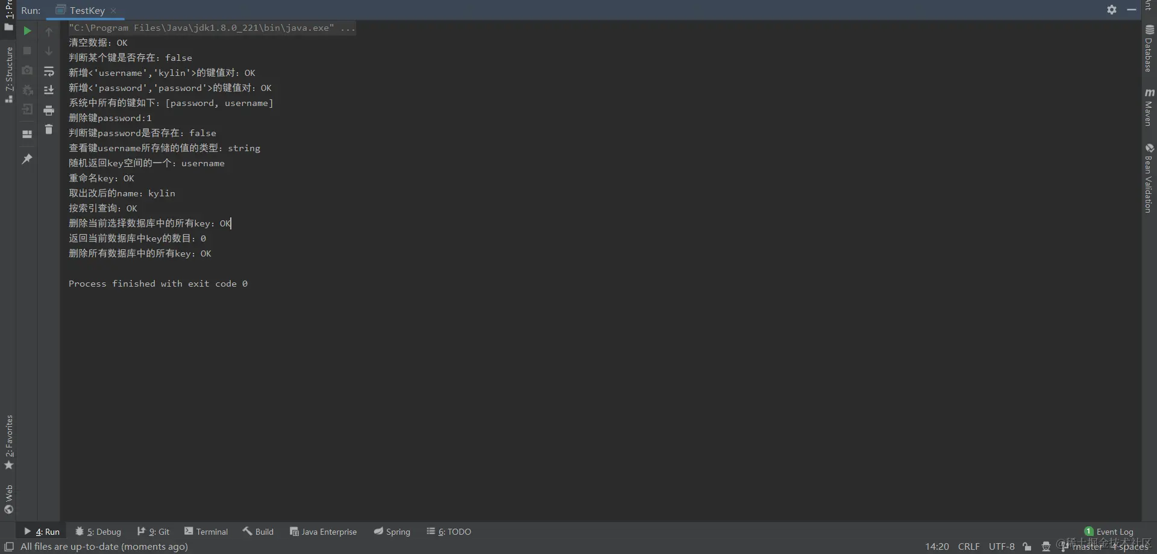Toggle Soft-Wrap for console output
The image size is (1157, 554).
click(49, 71)
